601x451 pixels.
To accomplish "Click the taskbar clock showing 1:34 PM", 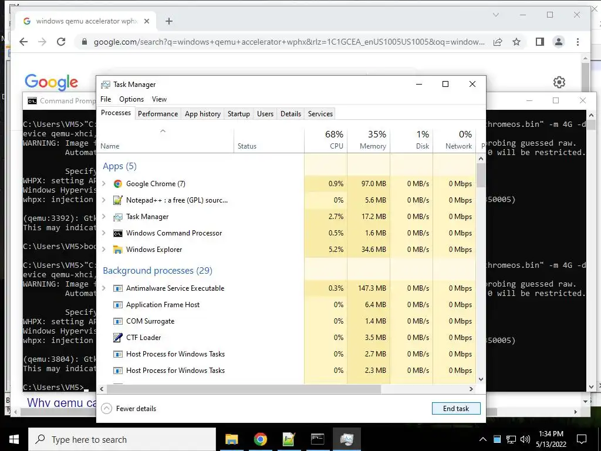I will (x=551, y=439).
